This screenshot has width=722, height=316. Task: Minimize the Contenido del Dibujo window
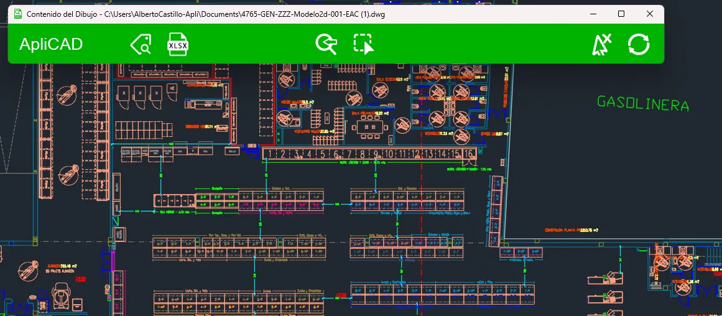593,14
